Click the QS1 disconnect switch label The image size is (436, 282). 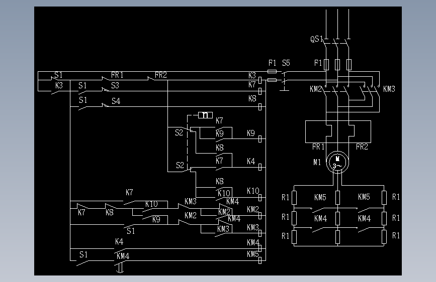coord(316,39)
